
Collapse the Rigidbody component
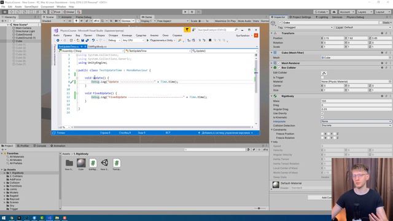tap(271, 96)
